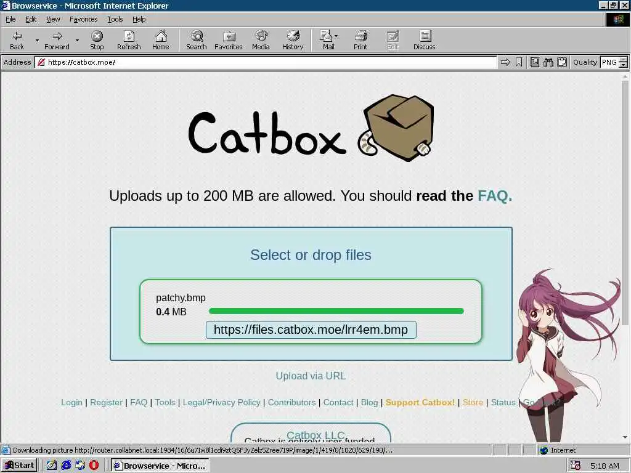
Task: Open the Contributors link
Action: [x=291, y=403]
